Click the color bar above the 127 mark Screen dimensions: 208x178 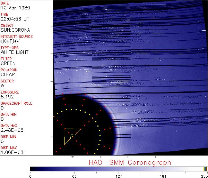119,169
